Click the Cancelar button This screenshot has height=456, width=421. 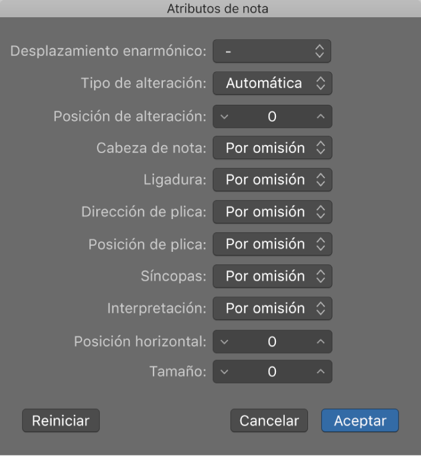tap(269, 420)
